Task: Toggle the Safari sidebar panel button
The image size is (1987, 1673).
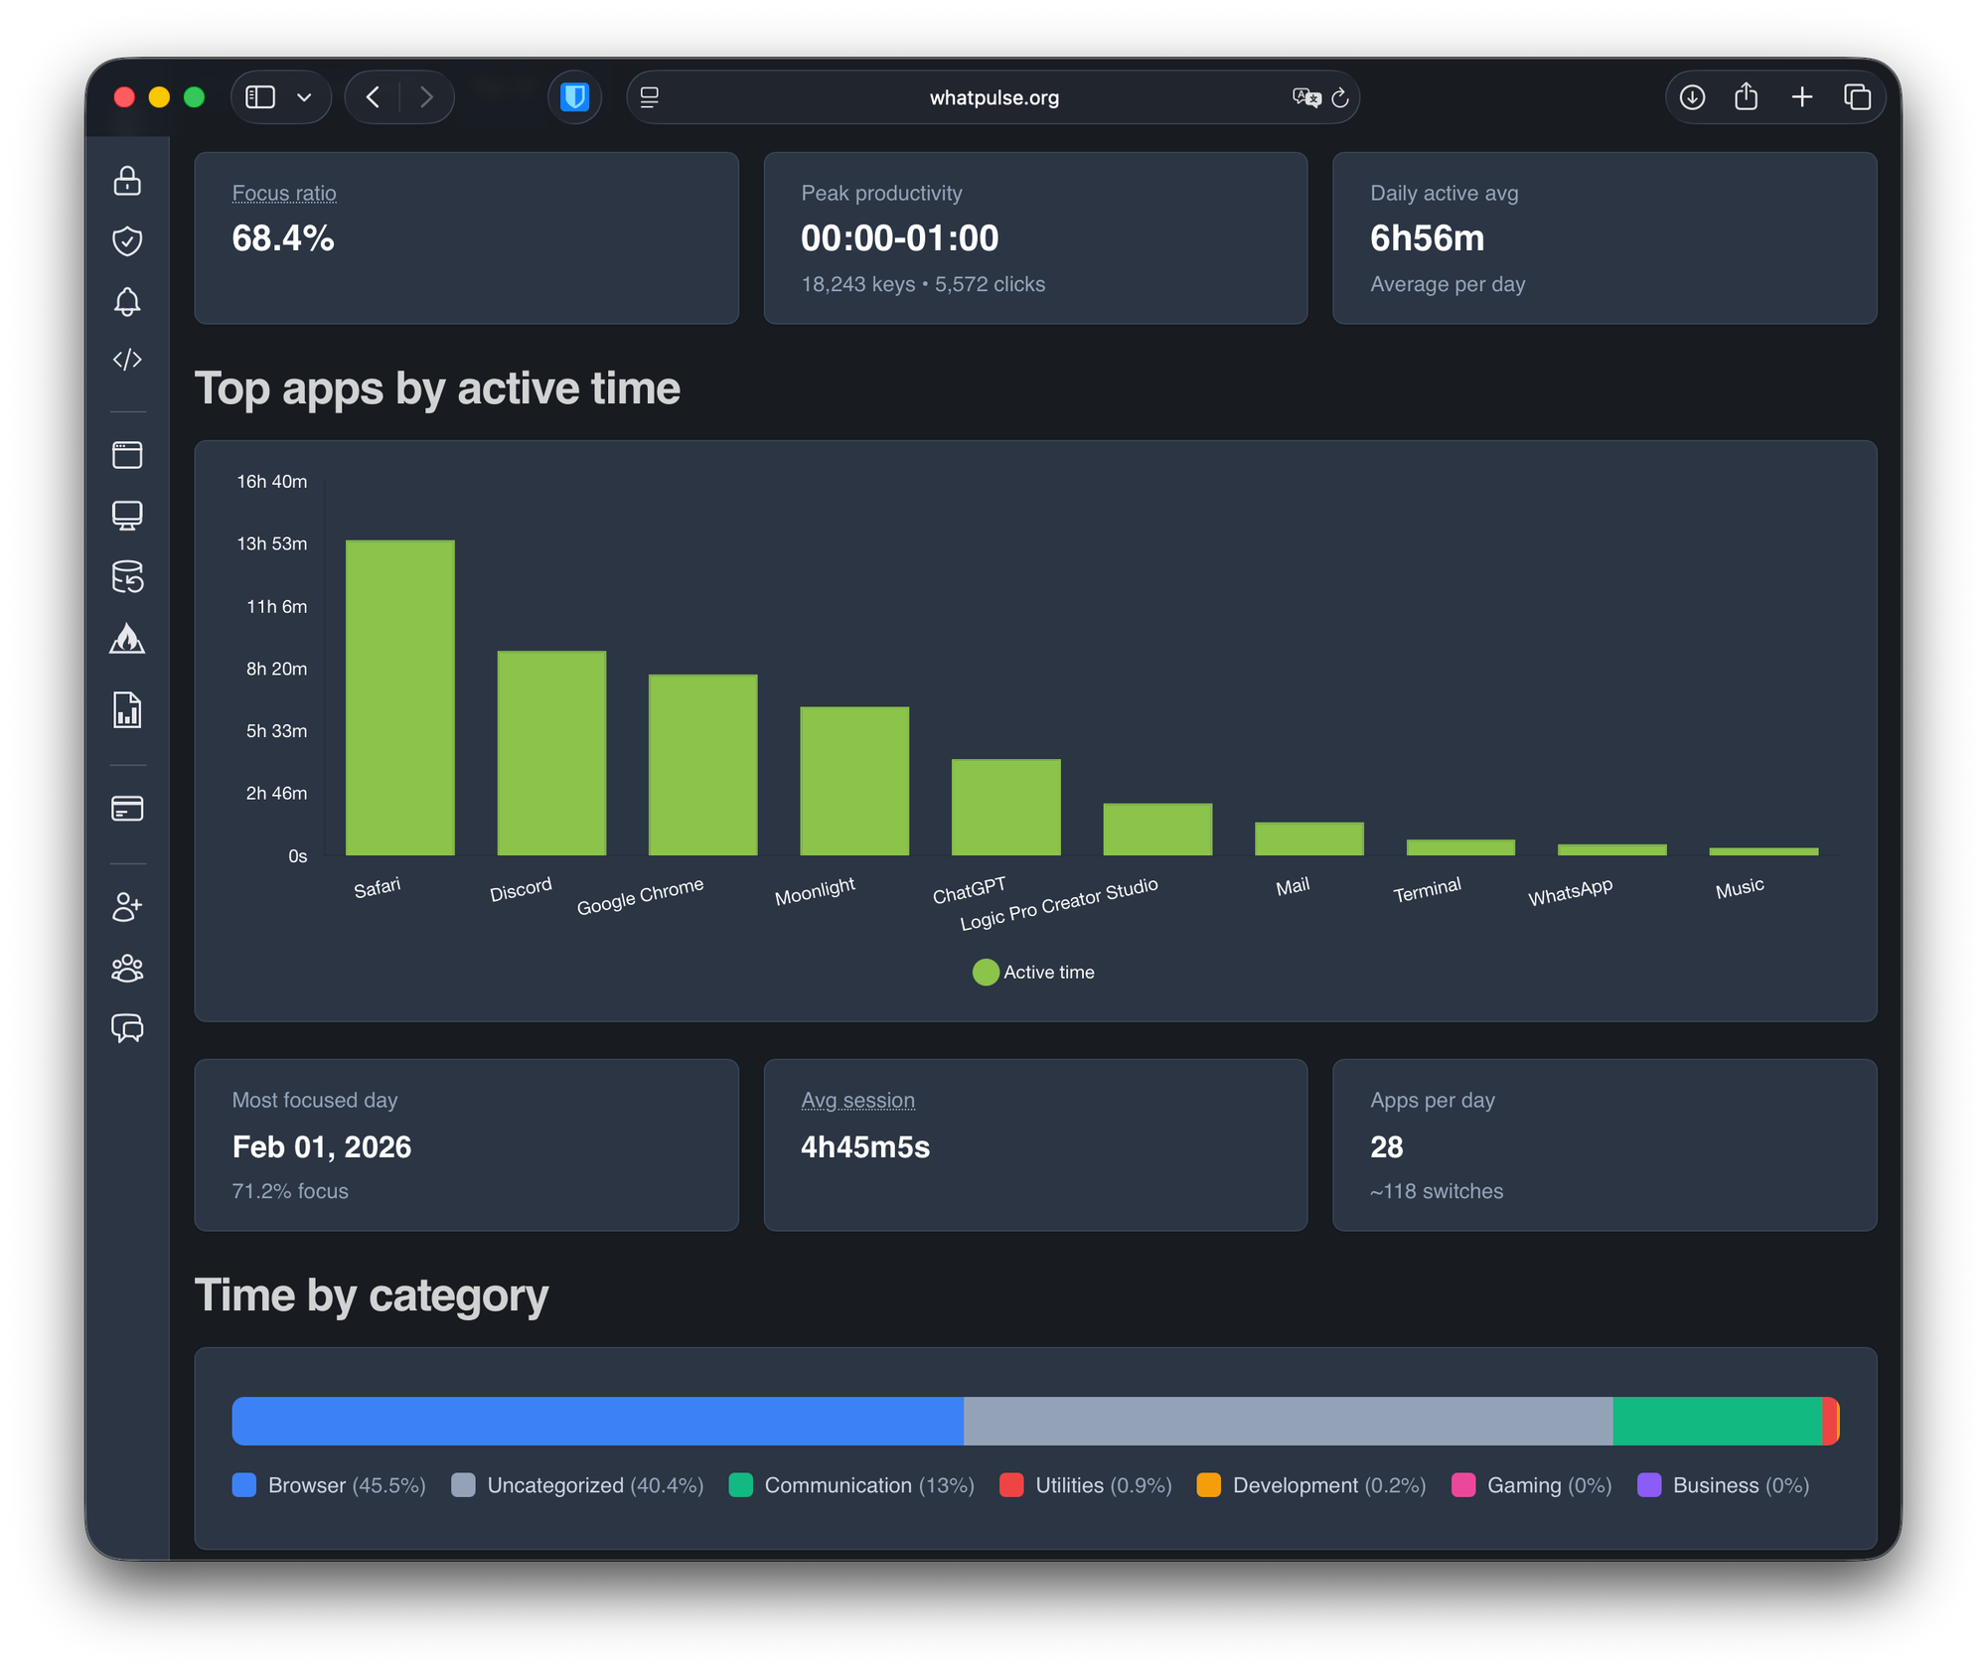Action: 260,97
